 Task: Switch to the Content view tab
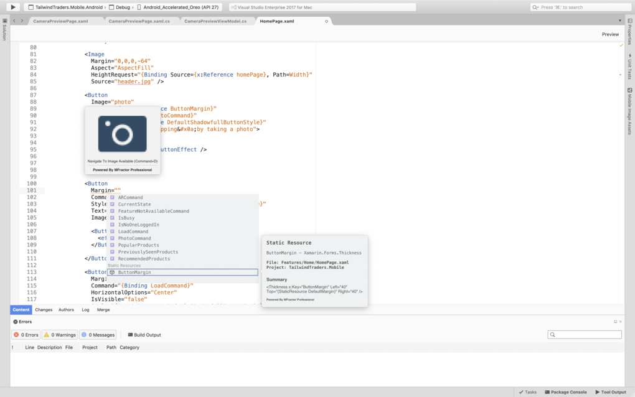pyautogui.click(x=21, y=310)
